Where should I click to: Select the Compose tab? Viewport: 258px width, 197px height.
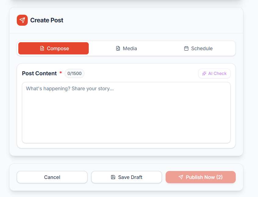pyautogui.click(x=53, y=48)
